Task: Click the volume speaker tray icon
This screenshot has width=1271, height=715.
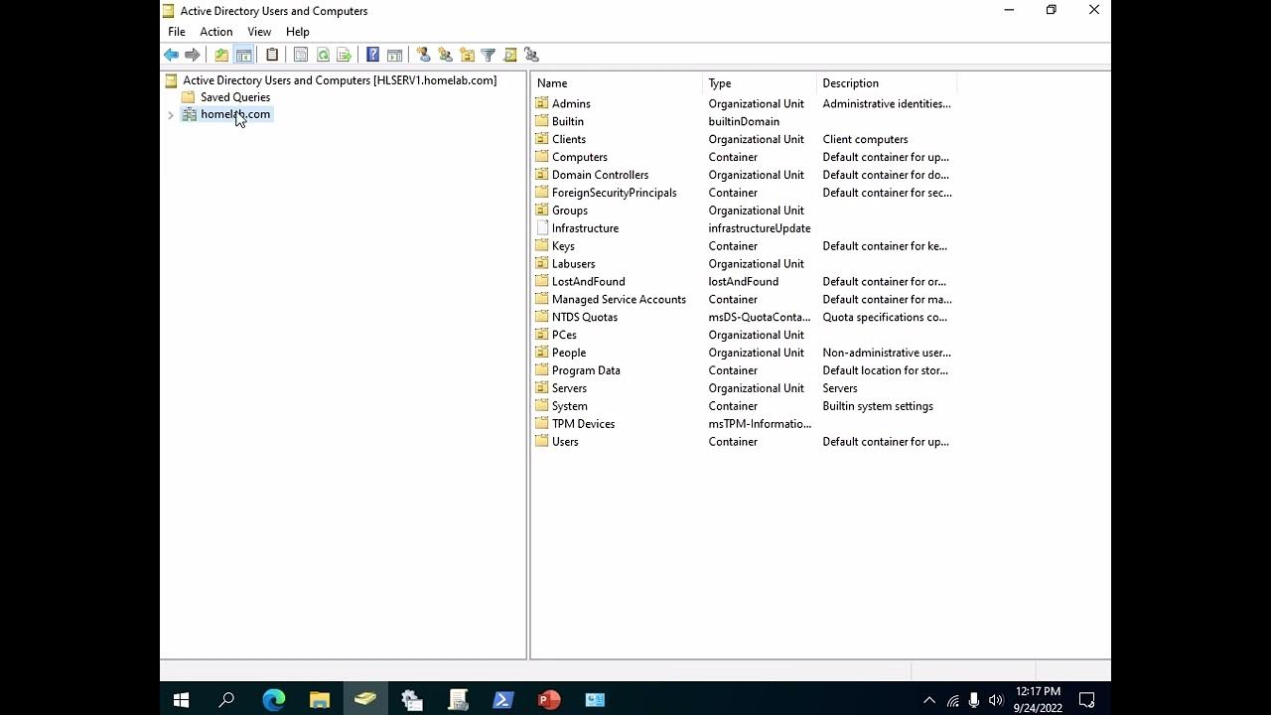Action: (996, 700)
